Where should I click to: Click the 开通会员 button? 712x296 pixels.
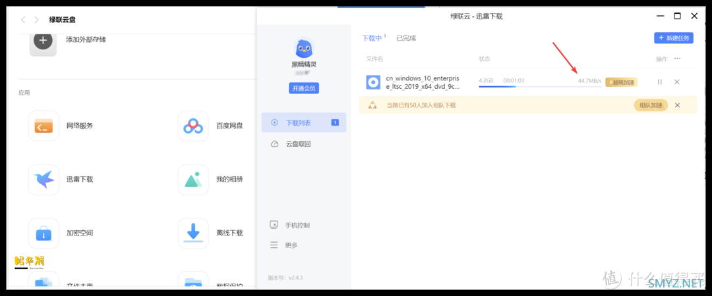[304, 88]
